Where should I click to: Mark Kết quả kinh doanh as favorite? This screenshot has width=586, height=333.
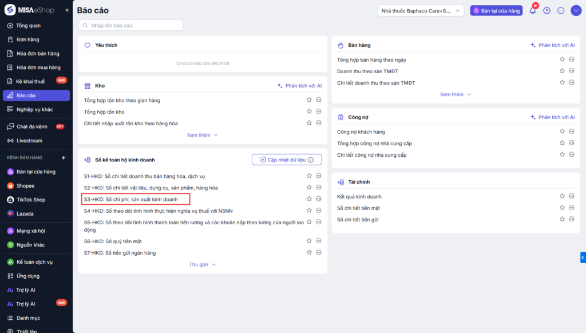563,196
